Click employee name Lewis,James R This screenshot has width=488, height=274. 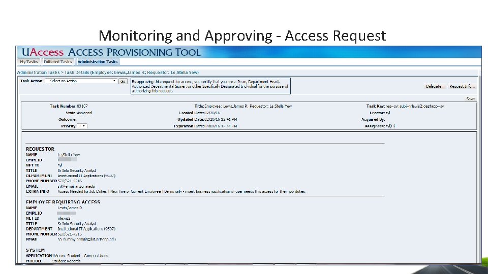70,208
